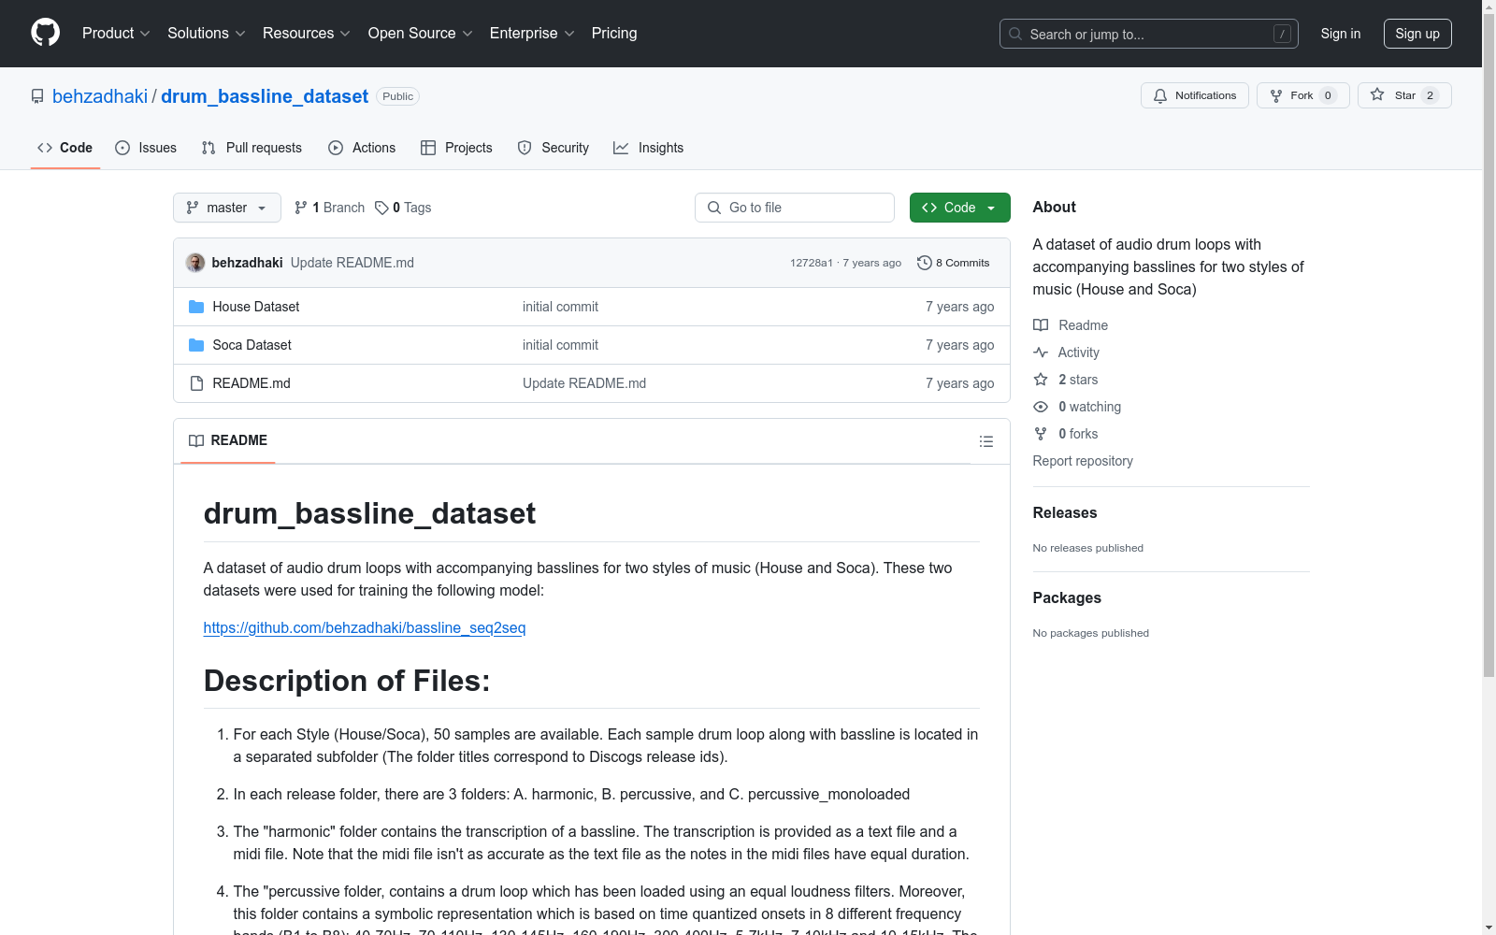
Task: Open the README outline icon
Action: [986, 441]
